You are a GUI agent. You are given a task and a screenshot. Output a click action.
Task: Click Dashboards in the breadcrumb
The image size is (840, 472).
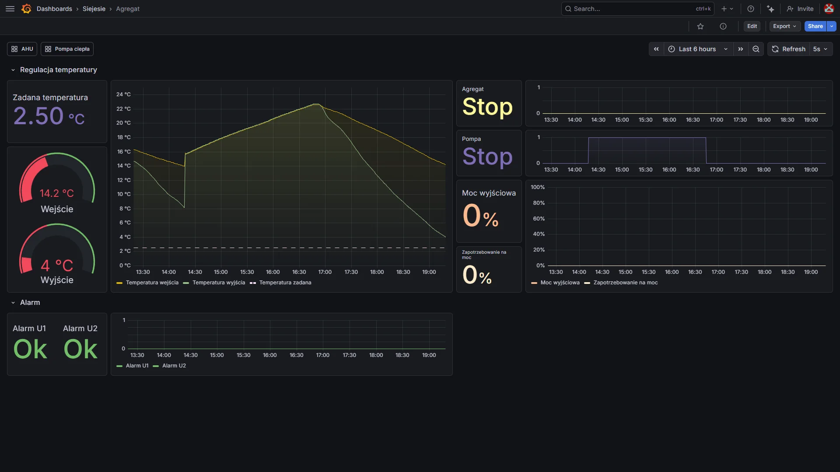(x=55, y=9)
